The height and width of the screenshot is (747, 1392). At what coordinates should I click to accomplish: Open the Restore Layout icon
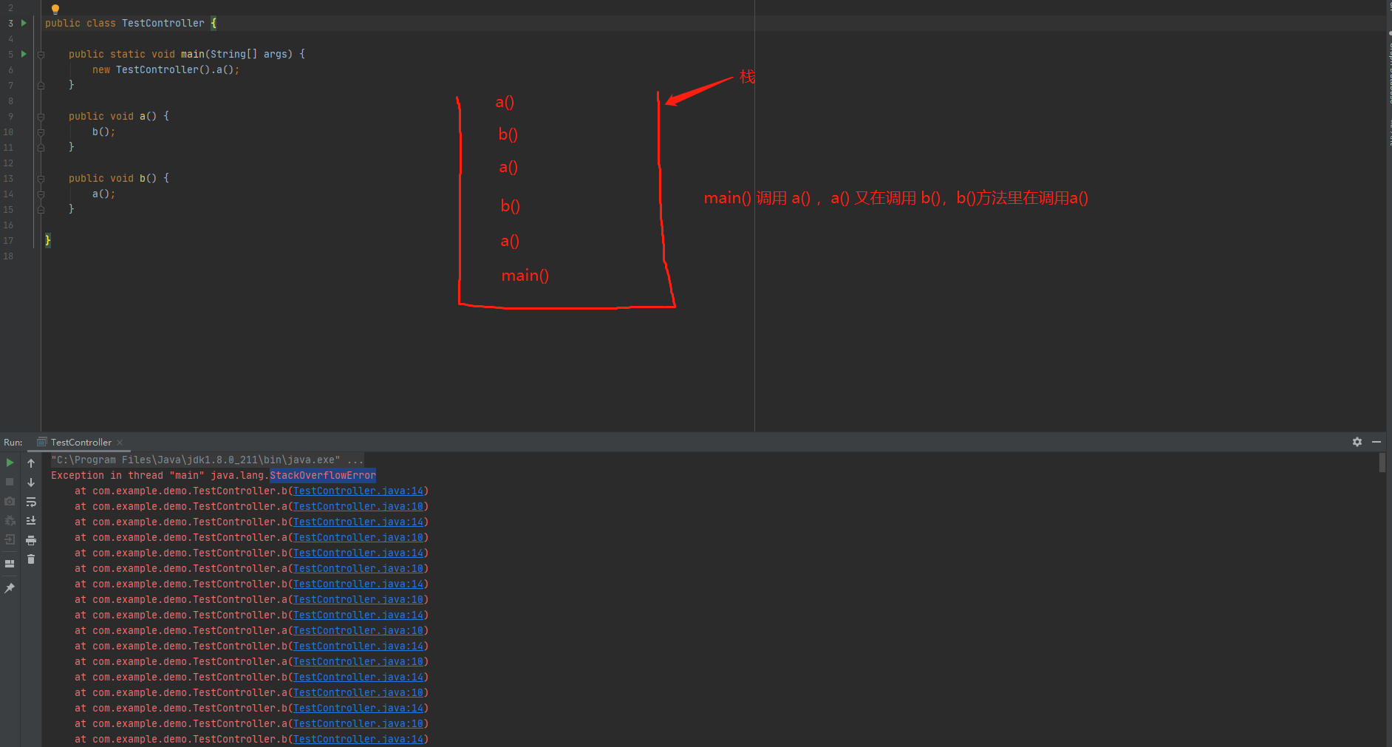[x=10, y=564]
